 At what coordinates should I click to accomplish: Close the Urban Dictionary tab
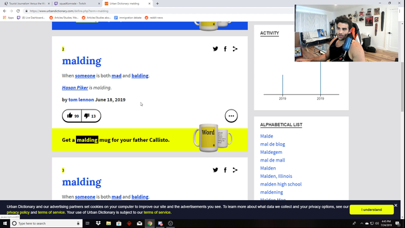click(149, 4)
